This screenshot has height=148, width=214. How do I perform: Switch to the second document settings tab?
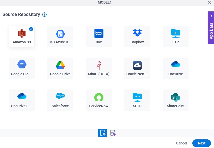coord(113,133)
